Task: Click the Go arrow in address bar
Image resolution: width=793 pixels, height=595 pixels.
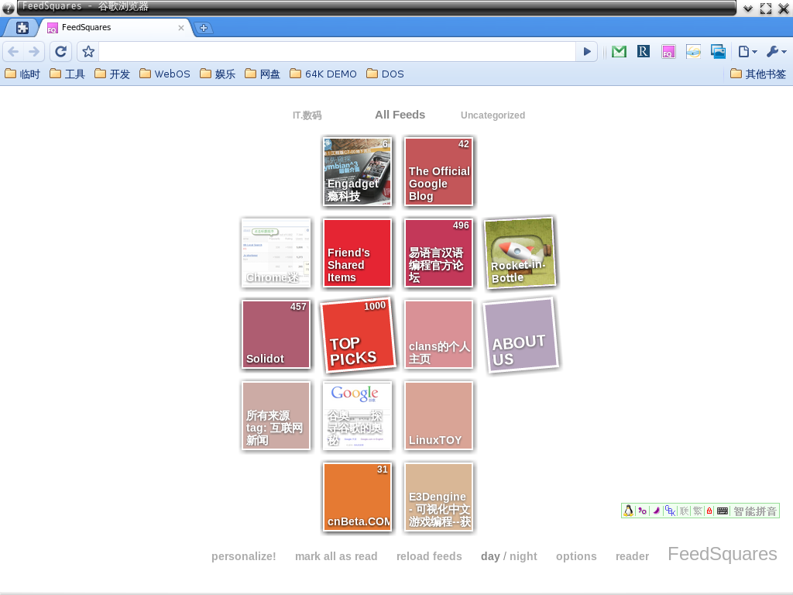Action: [587, 52]
